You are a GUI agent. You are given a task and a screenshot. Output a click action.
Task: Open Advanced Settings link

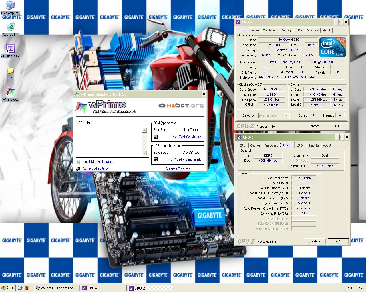pyautogui.click(x=96, y=169)
